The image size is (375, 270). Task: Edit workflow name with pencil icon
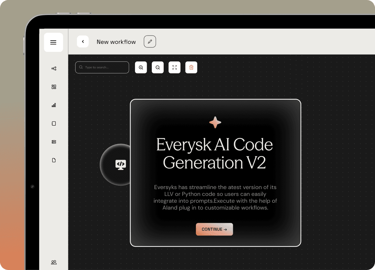150,42
